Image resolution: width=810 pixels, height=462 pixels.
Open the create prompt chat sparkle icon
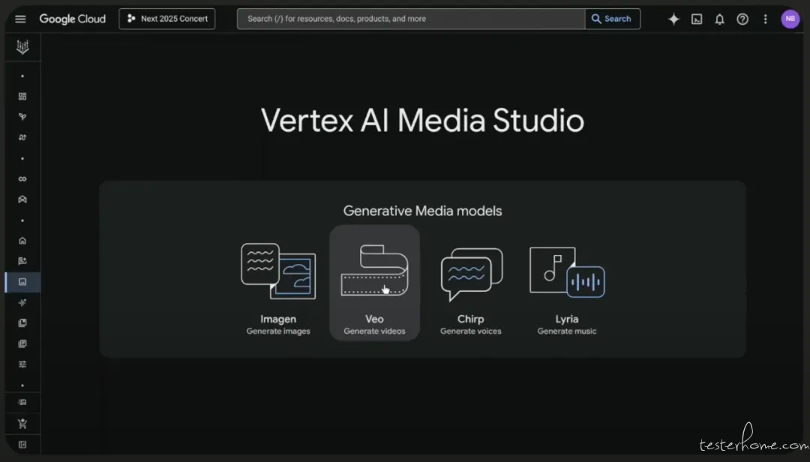click(x=22, y=261)
